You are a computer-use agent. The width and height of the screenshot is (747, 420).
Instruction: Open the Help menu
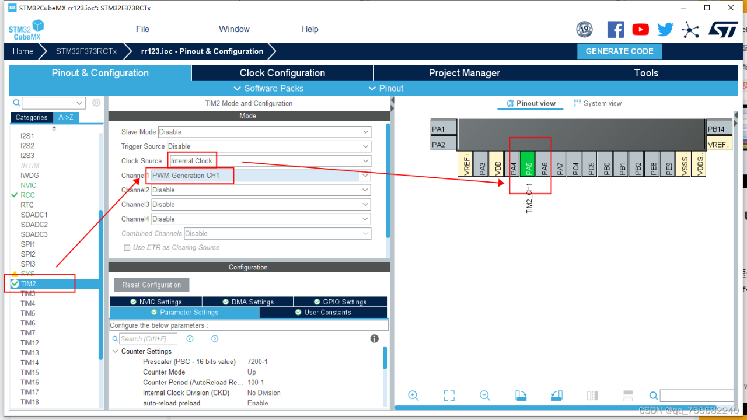(310, 29)
